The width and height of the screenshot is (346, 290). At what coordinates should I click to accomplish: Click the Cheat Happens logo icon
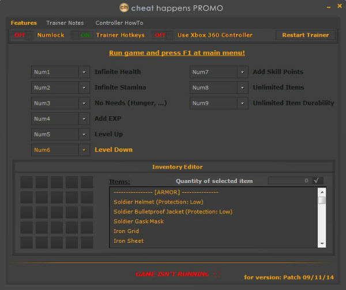point(124,7)
